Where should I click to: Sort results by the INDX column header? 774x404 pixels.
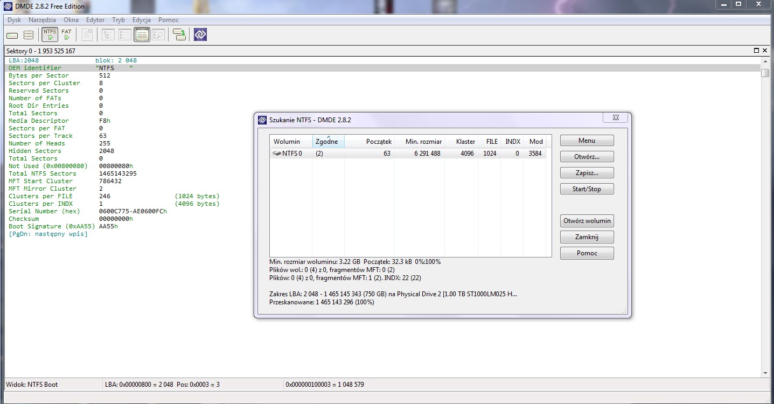512,142
